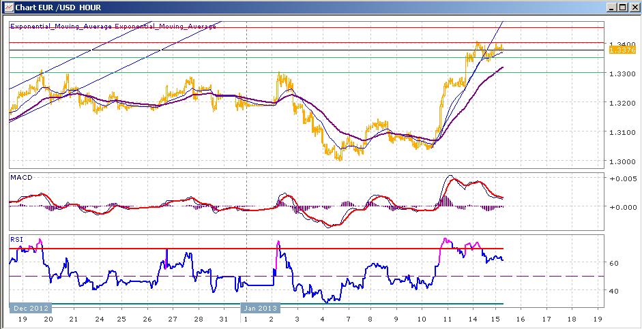Click the Jan 2013 month marker
Viewport: 642px width, 329px height.
tap(259, 308)
